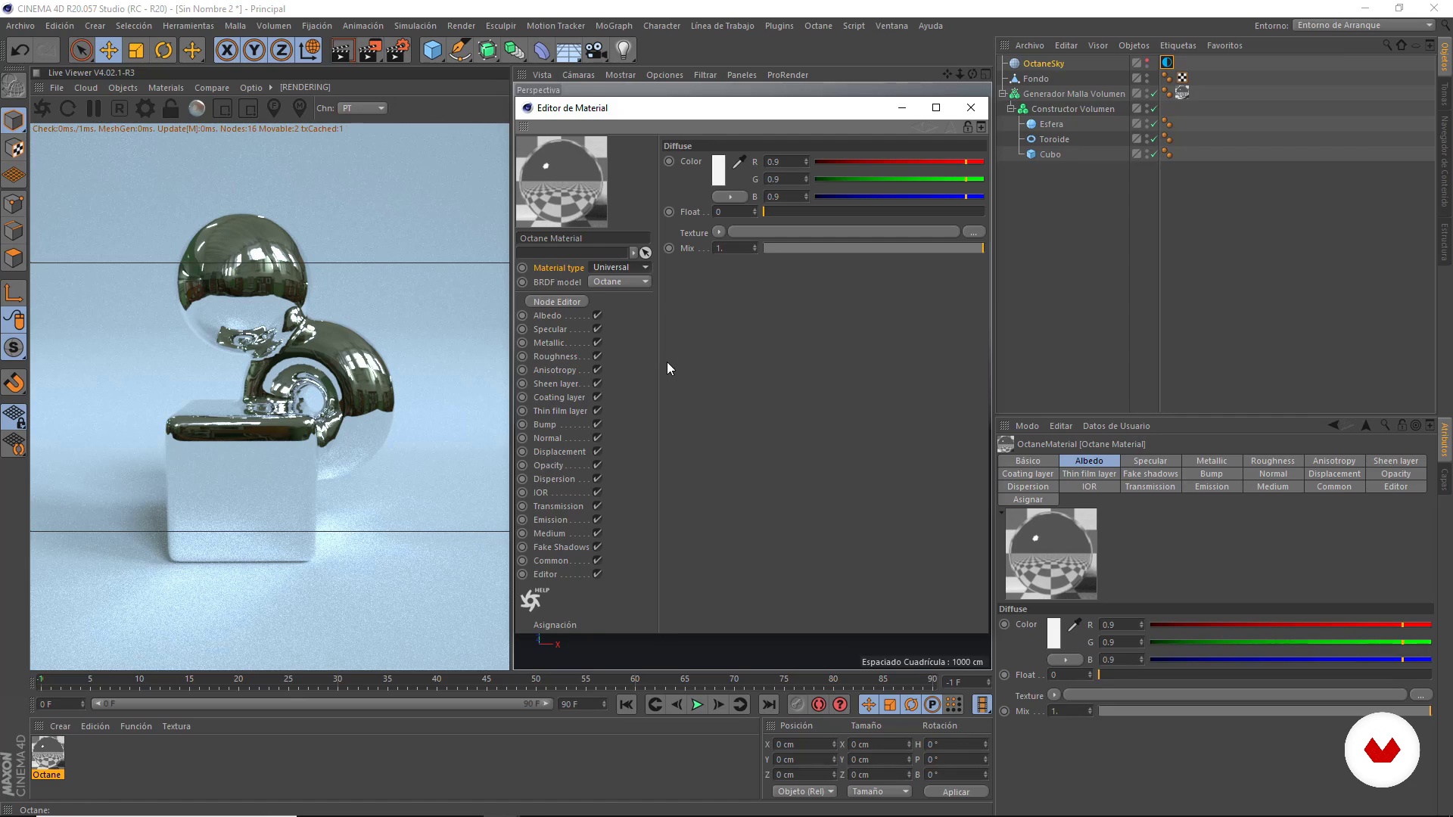Viewport: 1453px width, 817px height.
Task: Select the Scale tool
Action: (136, 51)
